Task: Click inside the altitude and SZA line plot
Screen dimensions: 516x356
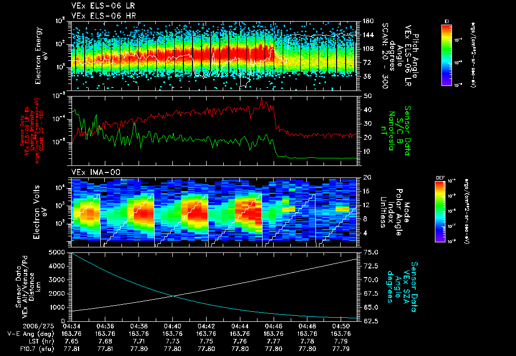Action: coord(214,287)
